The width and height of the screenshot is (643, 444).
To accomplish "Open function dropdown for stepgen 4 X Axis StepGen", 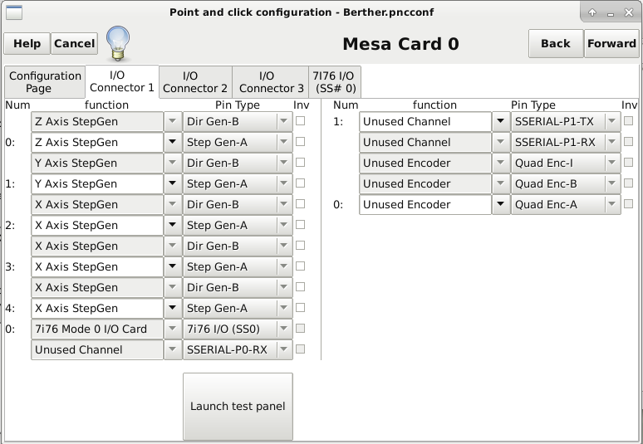I will click(173, 308).
